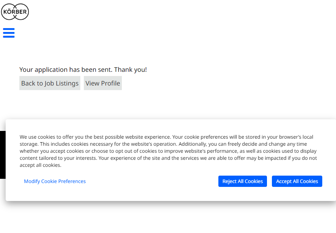Click Back to Job Listings button
The height and width of the screenshot is (233, 336).
pos(50,83)
